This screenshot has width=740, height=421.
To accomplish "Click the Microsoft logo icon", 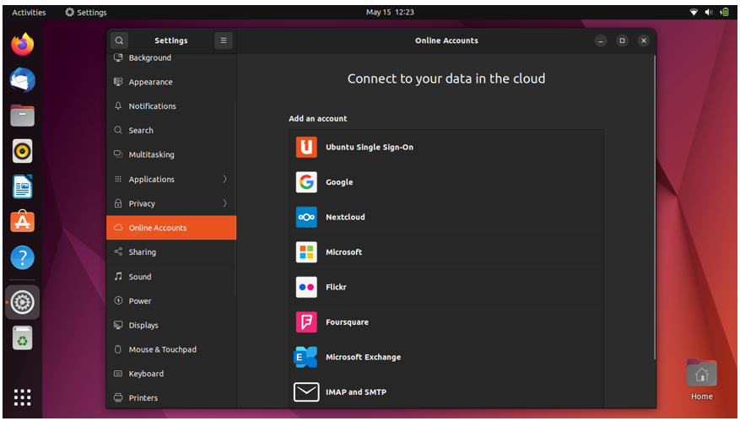I will [306, 252].
